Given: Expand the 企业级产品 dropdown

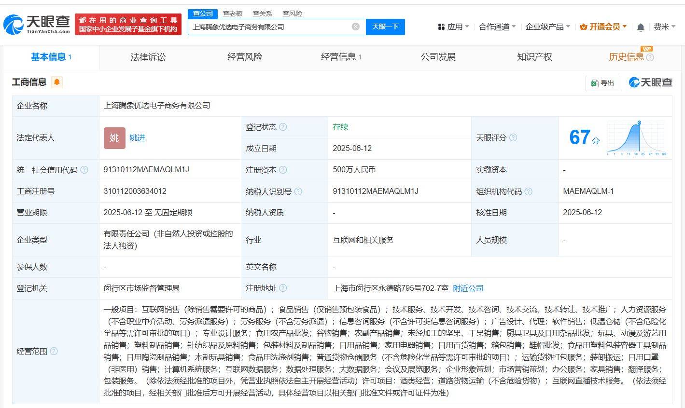Looking at the screenshot, I should click(x=548, y=27).
